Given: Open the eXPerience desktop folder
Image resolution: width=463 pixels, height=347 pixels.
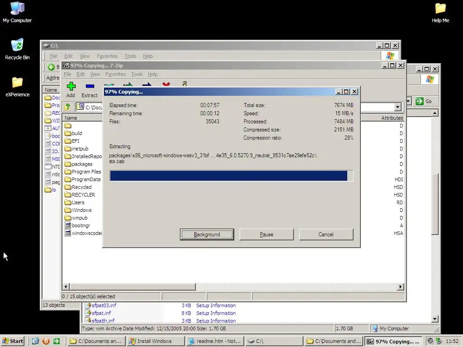Looking at the screenshot, I should point(18,86).
